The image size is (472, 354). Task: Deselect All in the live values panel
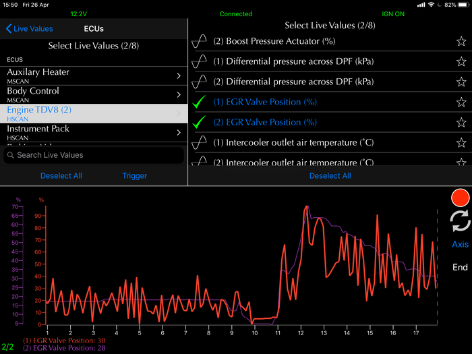pyautogui.click(x=330, y=176)
